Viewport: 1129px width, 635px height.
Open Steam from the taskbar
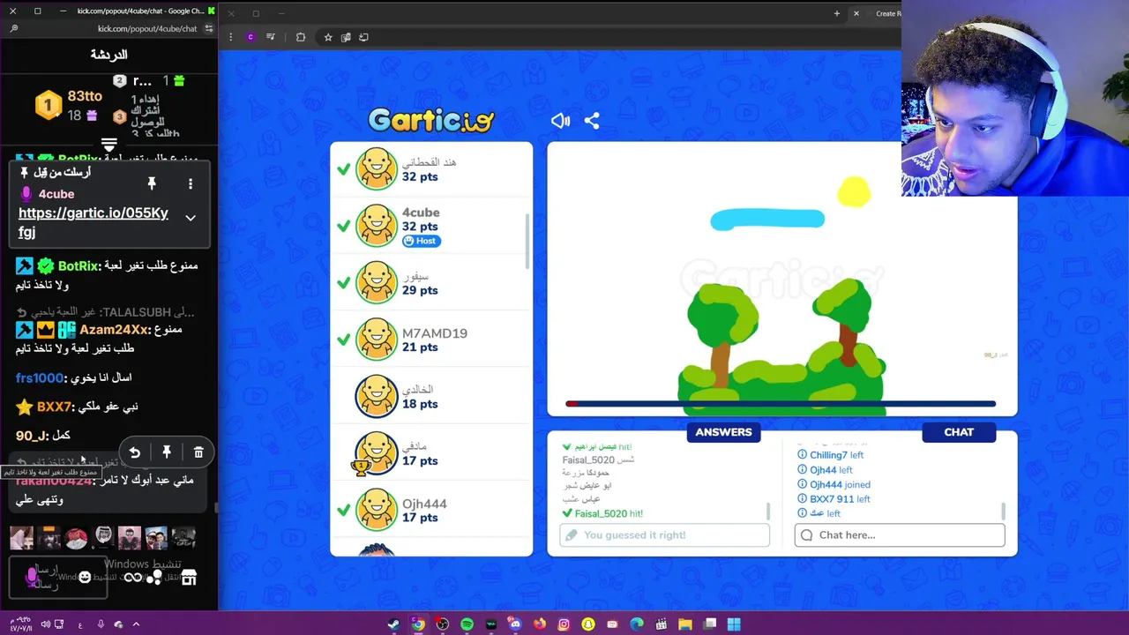coord(393,624)
